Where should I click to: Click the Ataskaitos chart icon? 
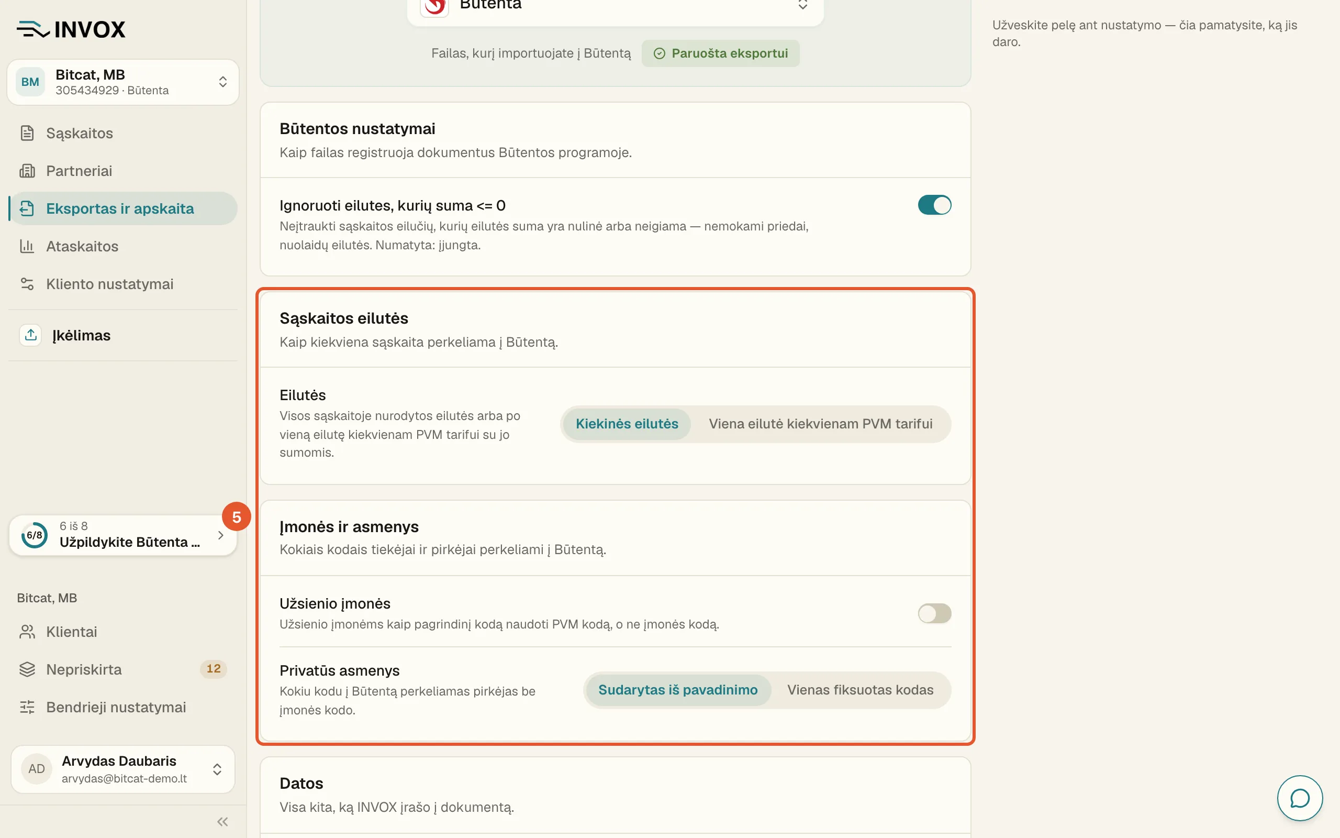pyautogui.click(x=27, y=246)
